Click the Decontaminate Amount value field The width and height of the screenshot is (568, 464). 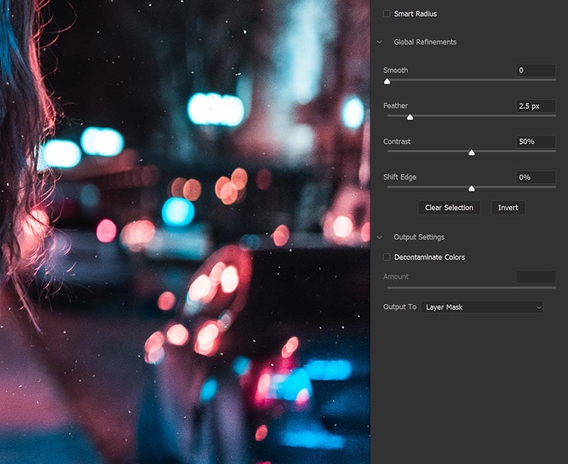[535, 277]
